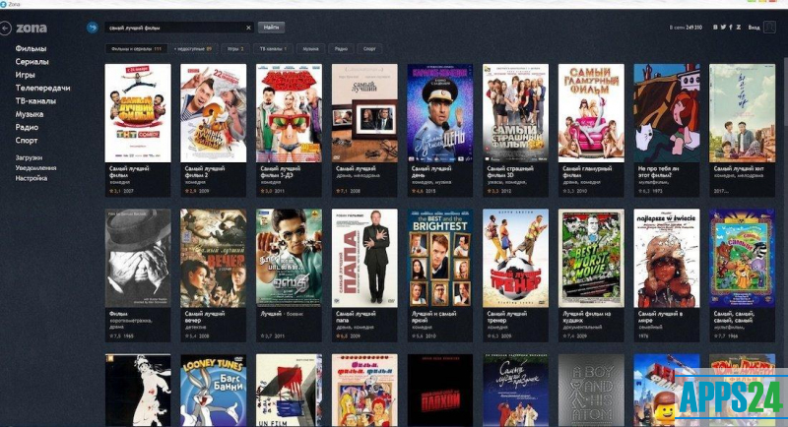Open Самый гламурный фильм poster
Image resolution: width=788 pixels, height=427 pixels.
591,113
